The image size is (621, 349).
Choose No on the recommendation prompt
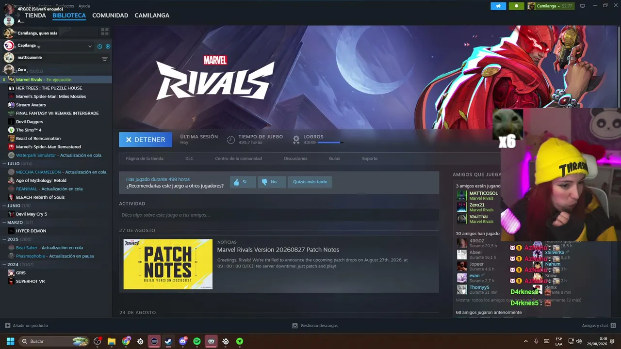(x=272, y=182)
